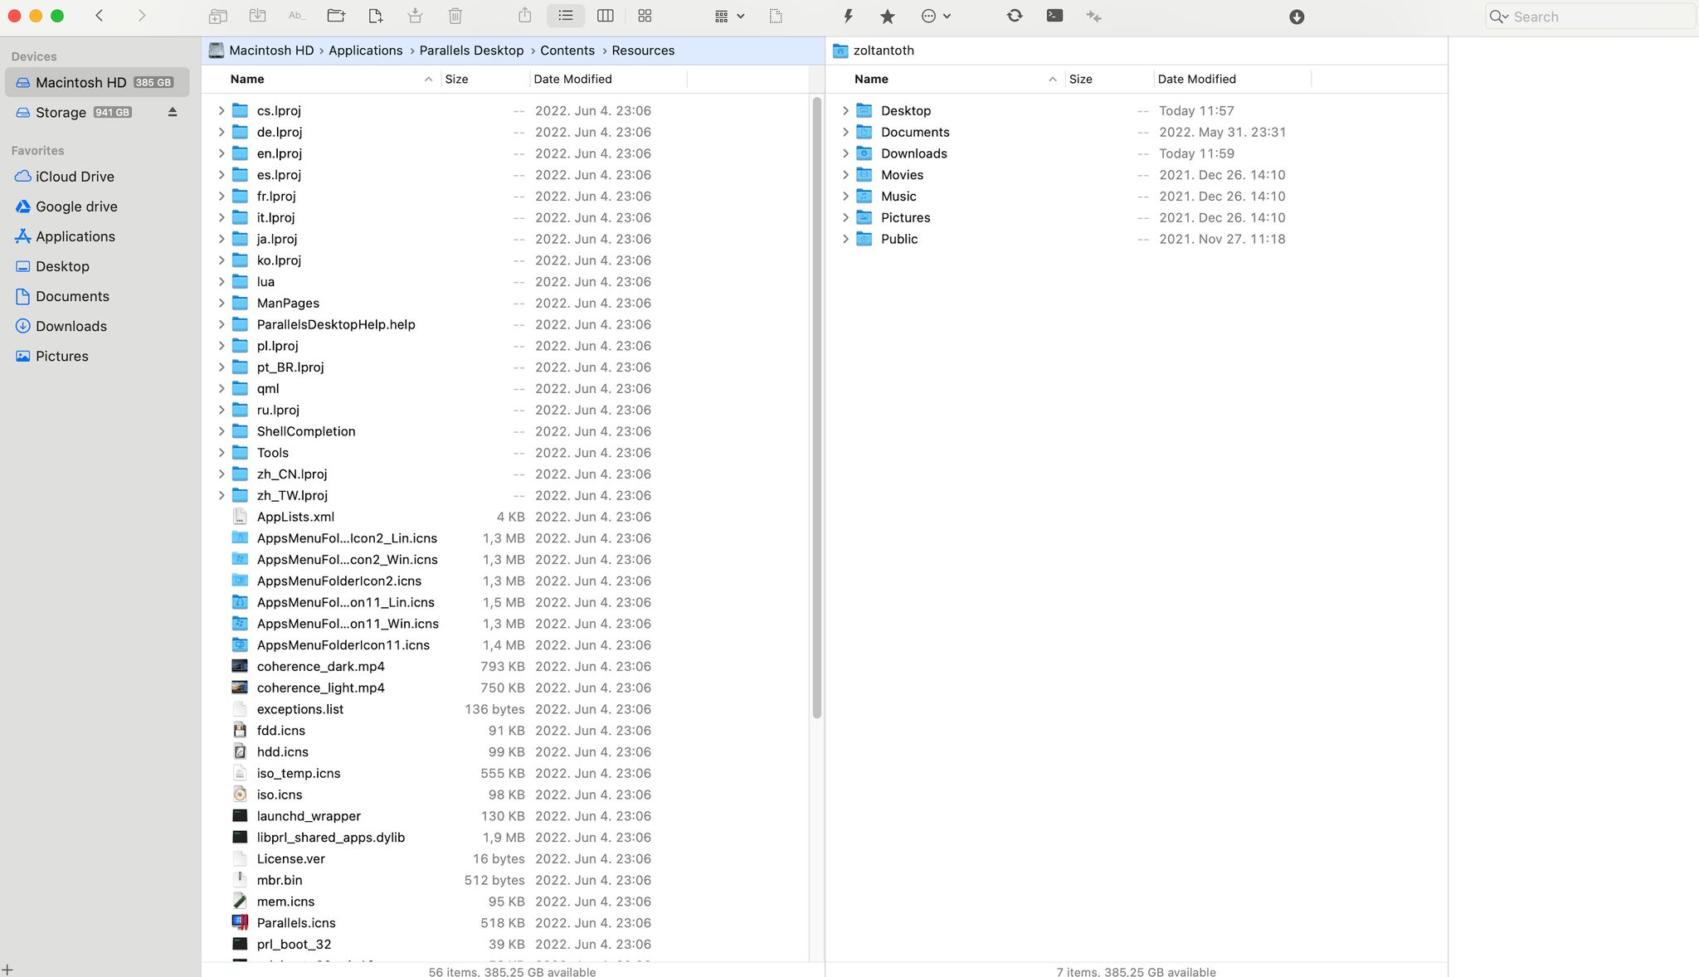Sort right pane by Date Modified
Viewport: 1699px width, 977px height.
(1232, 79)
